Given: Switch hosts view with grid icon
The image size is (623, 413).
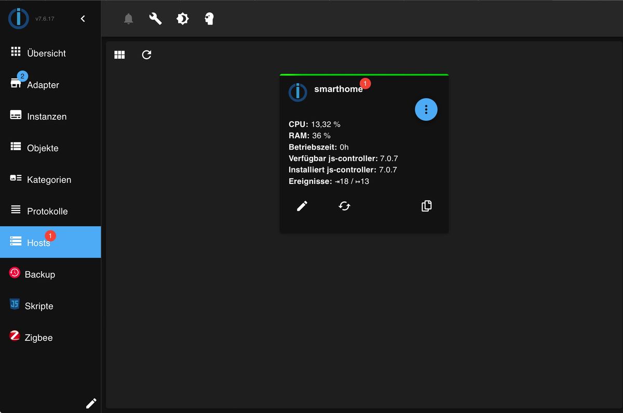Looking at the screenshot, I should [119, 55].
